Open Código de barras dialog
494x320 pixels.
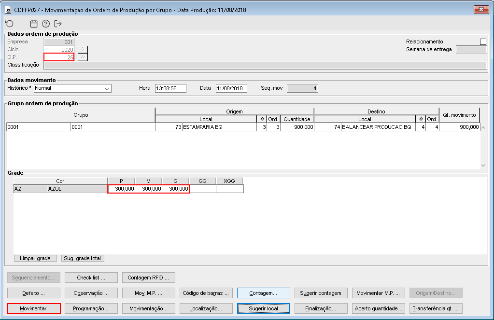[206, 293]
